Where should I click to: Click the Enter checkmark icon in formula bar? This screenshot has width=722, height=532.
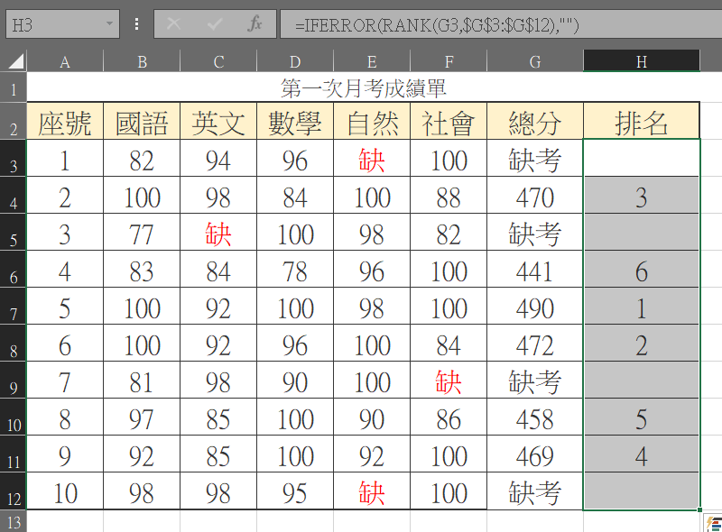click(215, 23)
